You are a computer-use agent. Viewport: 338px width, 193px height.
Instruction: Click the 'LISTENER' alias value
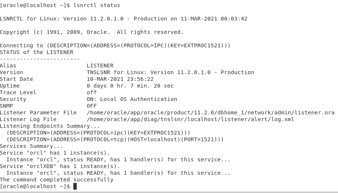coord(100,66)
